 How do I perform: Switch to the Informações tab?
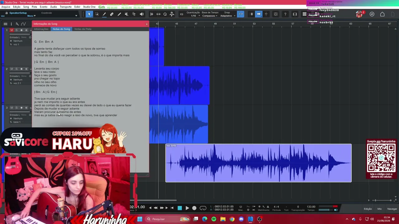pos(41,29)
